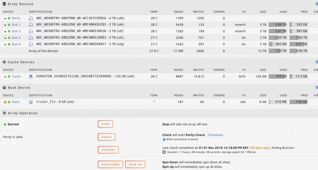Expand the Cache device dropdown arrow
This screenshot has height=170, width=318.
click(x=5, y=77)
